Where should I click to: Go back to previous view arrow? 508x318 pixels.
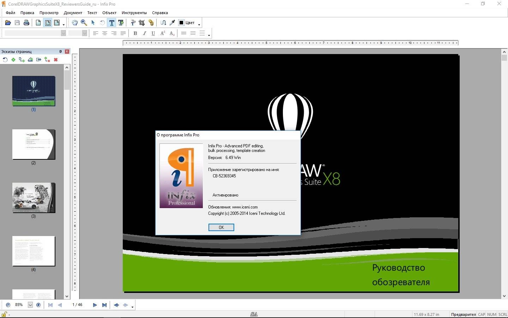coord(116,305)
